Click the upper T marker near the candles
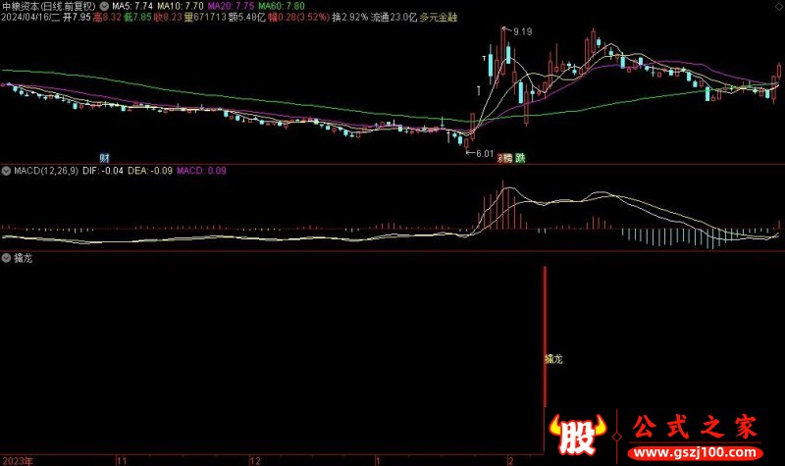 pyautogui.click(x=486, y=59)
